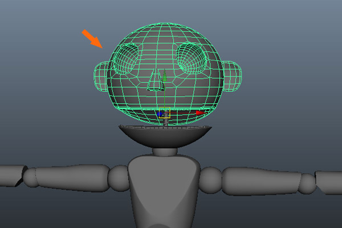Grab the green Y-axis manipulator arrow

coord(165,76)
